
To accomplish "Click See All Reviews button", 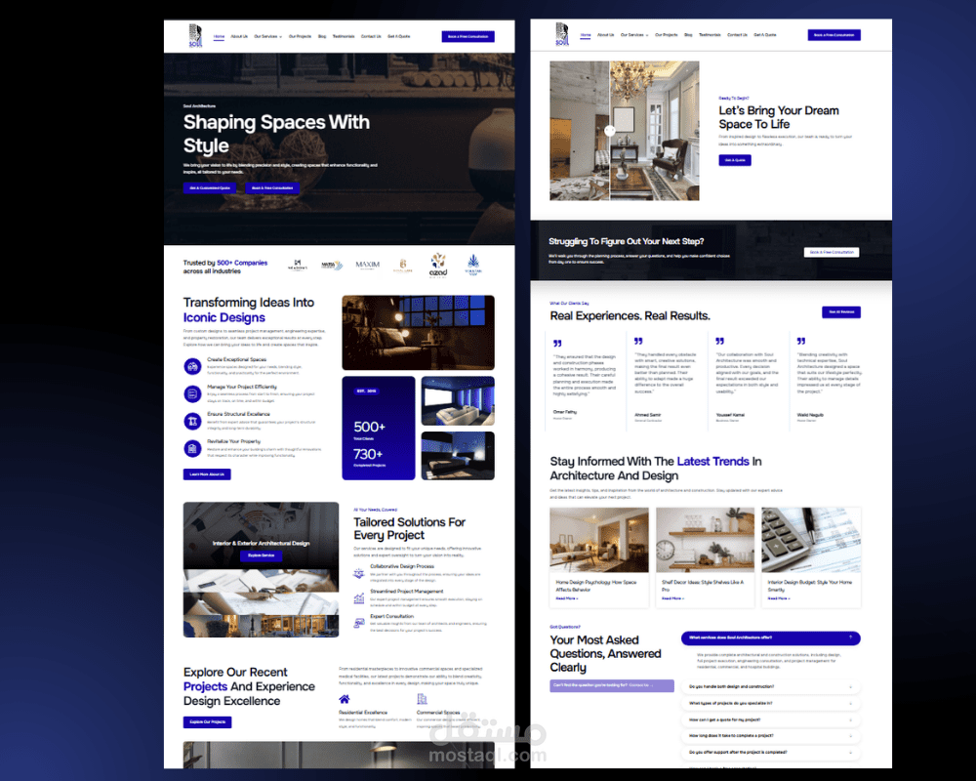I will pyautogui.click(x=841, y=312).
